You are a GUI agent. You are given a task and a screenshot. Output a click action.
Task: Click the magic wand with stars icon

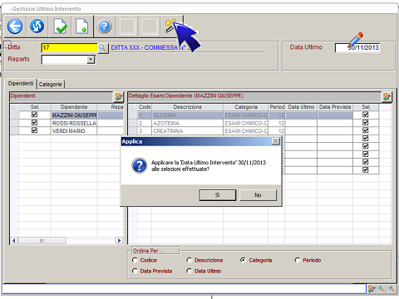click(170, 26)
